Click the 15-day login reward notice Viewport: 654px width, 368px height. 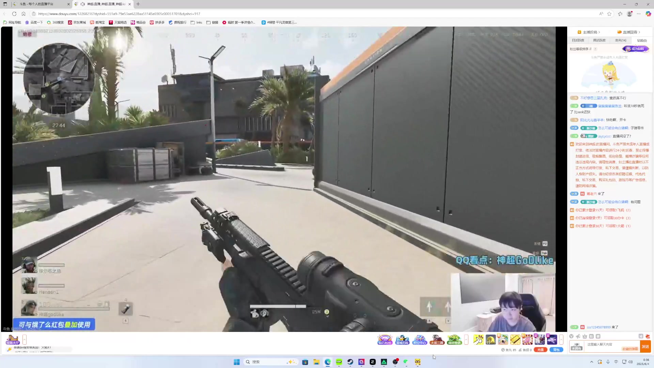pyautogui.click(x=603, y=210)
